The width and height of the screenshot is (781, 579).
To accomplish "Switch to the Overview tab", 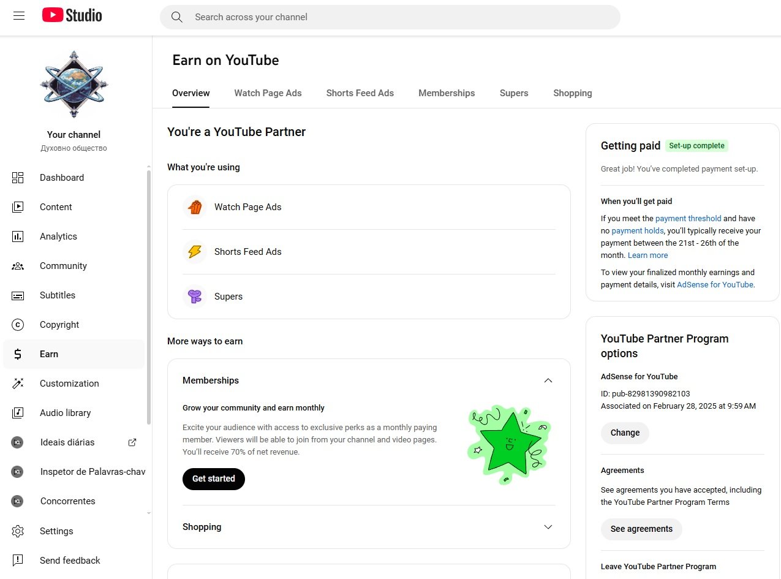I will tap(191, 93).
